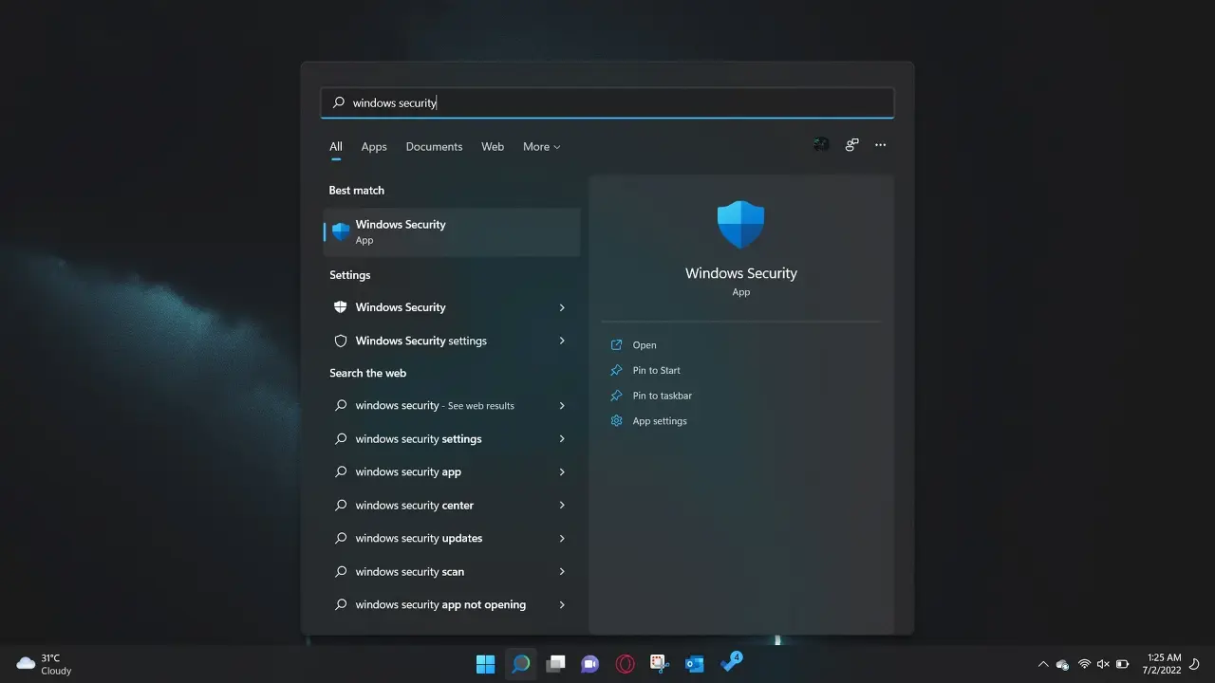Image resolution: width=1215 pixels, height=683 pixels.
Task: Open the Chat (Teams) taskbar icon
Action: (590, 664)
